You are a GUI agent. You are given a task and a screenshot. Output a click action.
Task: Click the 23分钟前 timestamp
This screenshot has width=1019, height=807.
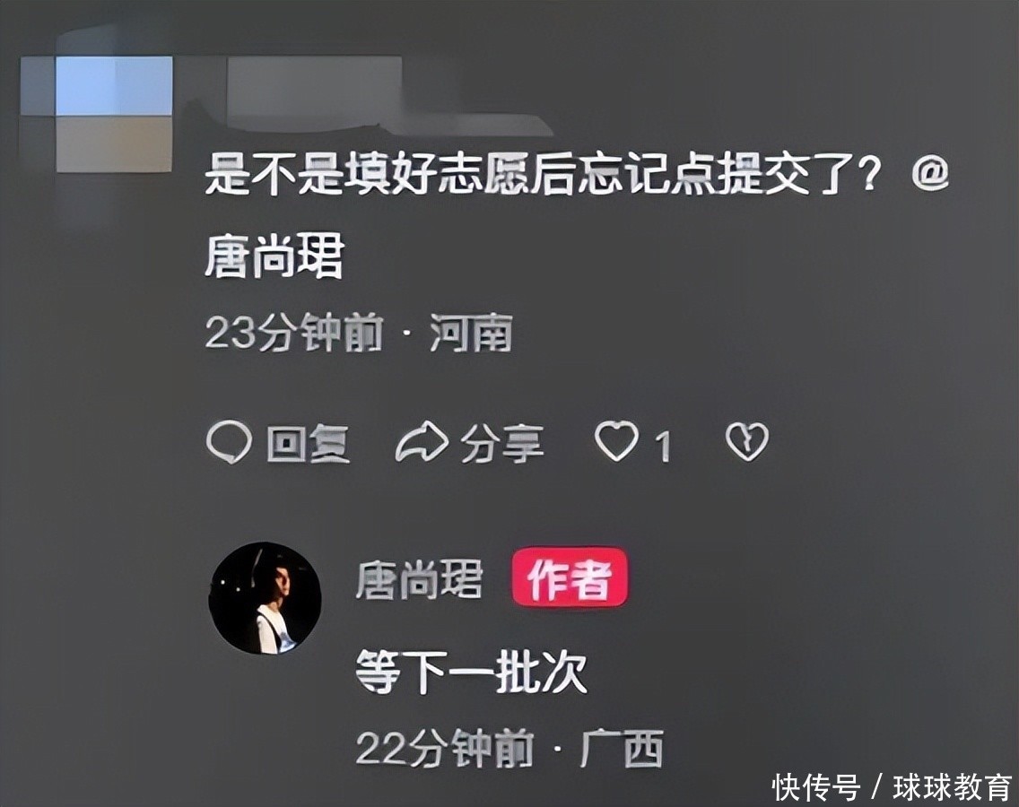[293, 333]
